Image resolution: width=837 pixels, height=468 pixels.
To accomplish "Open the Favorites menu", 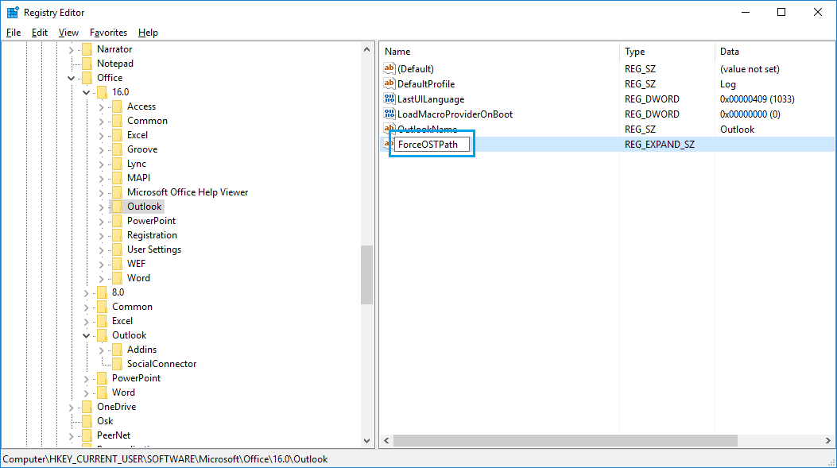I will (108, 33).
